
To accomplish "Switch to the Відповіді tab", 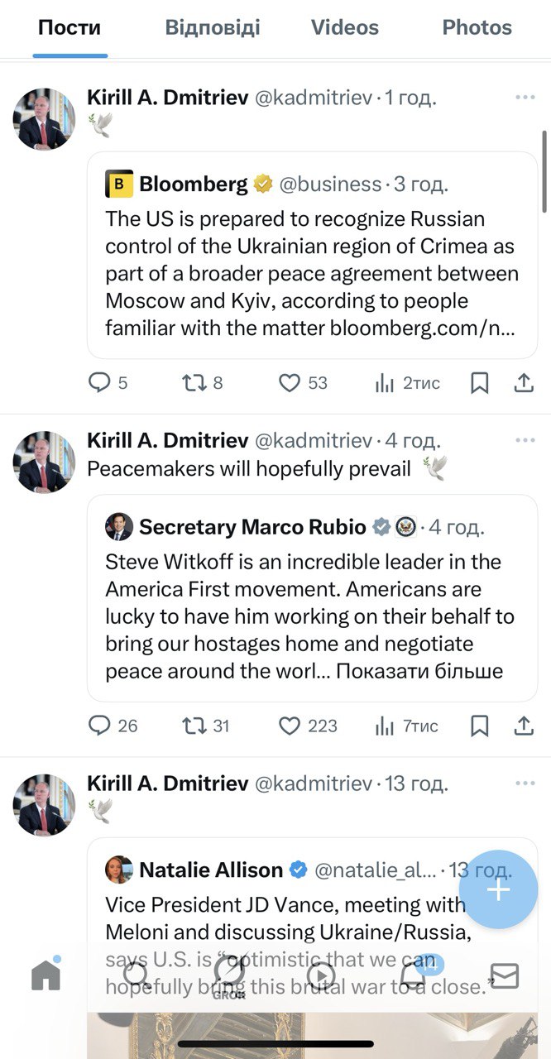I will click(213, 27).
